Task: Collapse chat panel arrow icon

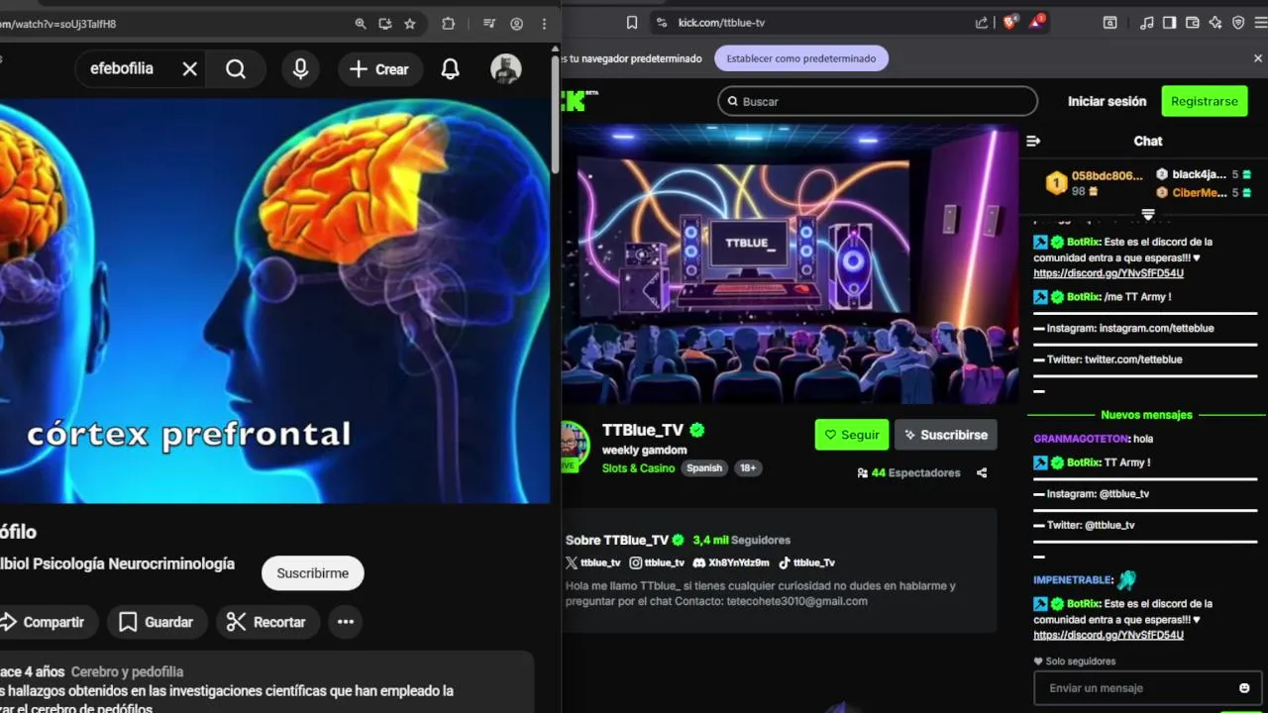Action: (1033, 141)
